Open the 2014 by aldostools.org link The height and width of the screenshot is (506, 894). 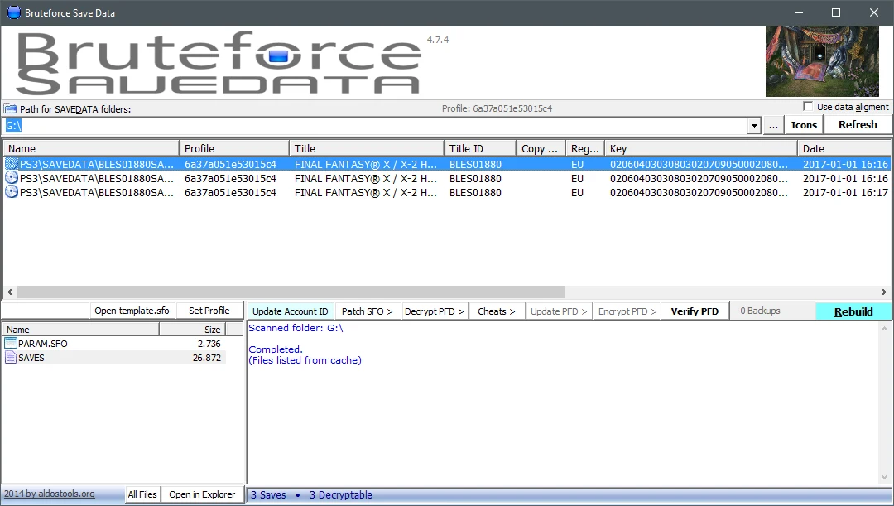50,494
